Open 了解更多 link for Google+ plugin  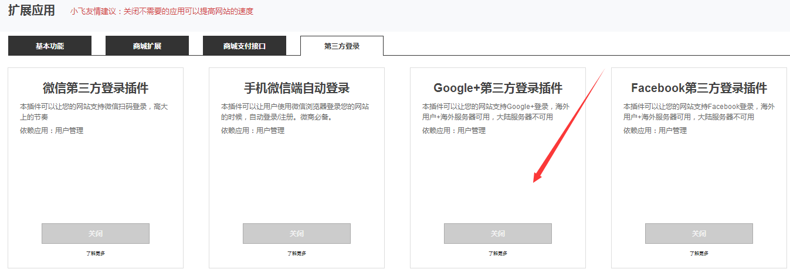tap(498, 253)
